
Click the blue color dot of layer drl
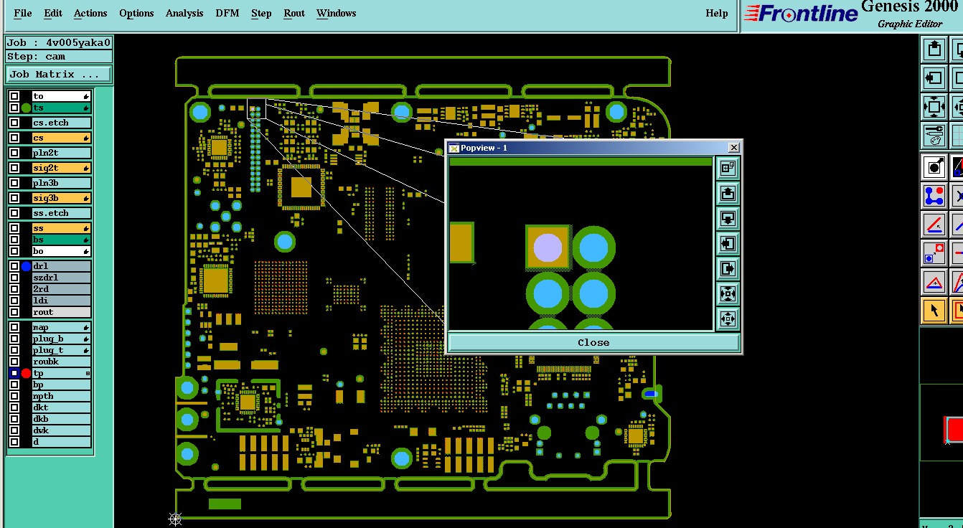[x=27, y=266]
